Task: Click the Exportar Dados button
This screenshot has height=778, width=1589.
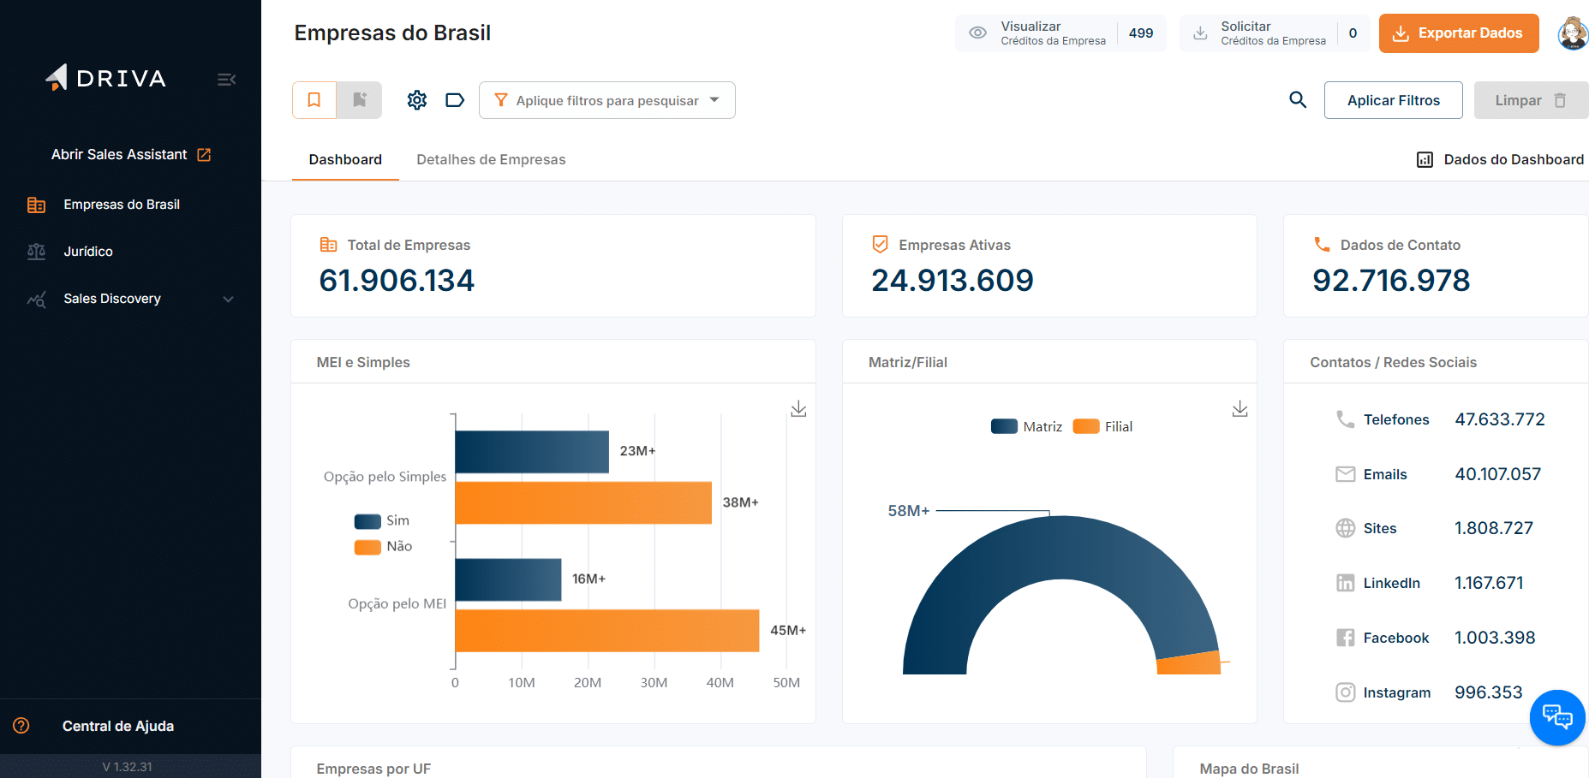Action: pyautogui.click(x=1459, y=33)
